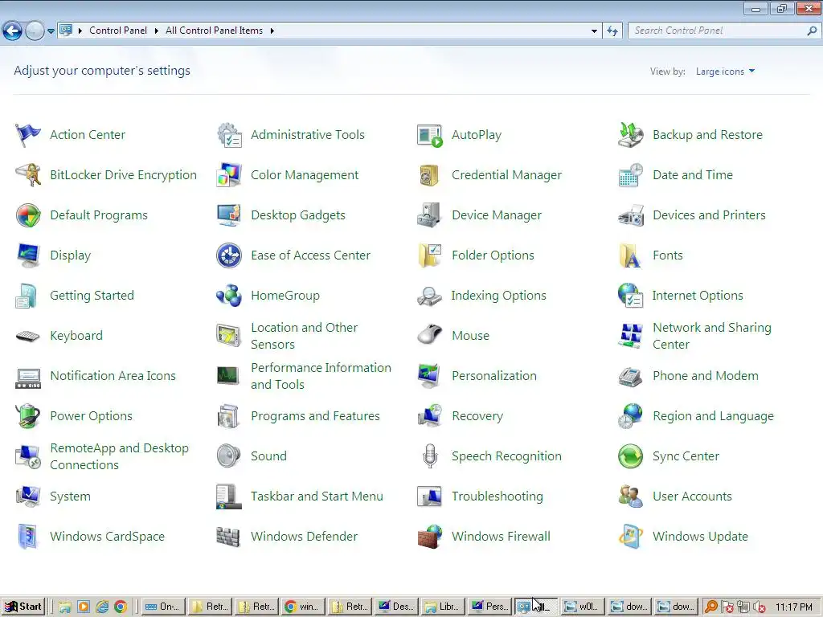
Task: Open Phone and Modem link
Action: 706,376
